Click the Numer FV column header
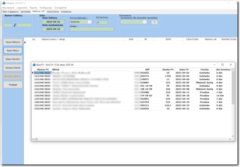 [43, 69]
